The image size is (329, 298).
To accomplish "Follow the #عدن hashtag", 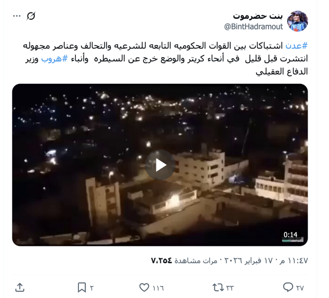I will pos(297,46).
